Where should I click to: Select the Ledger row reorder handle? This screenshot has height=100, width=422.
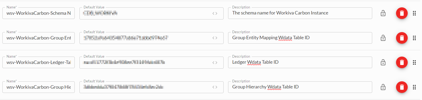coord(414,62)
